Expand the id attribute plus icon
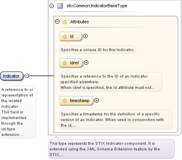The image size is (182, 160). [85, 36]
